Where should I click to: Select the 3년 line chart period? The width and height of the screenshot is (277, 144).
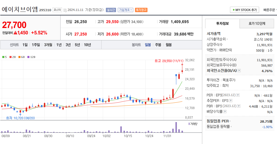68,45
